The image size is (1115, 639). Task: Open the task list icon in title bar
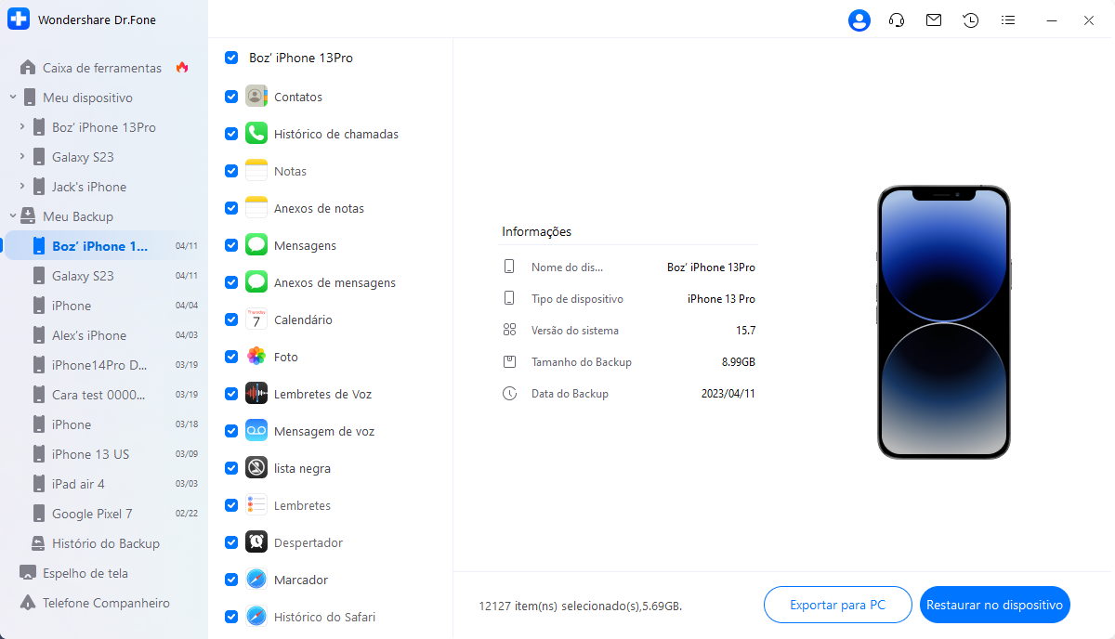pyautogui.click(x=1008, y=20)
